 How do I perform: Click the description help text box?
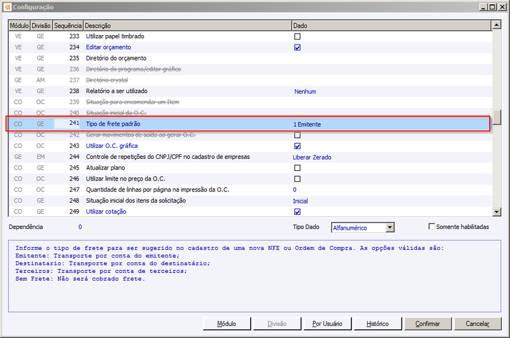(254, 276)
